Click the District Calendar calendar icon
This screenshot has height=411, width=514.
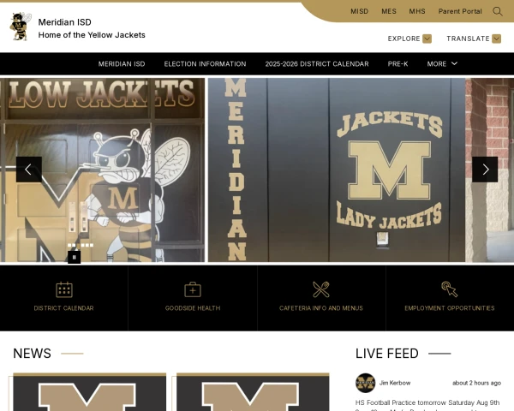(x=64, y=289)
